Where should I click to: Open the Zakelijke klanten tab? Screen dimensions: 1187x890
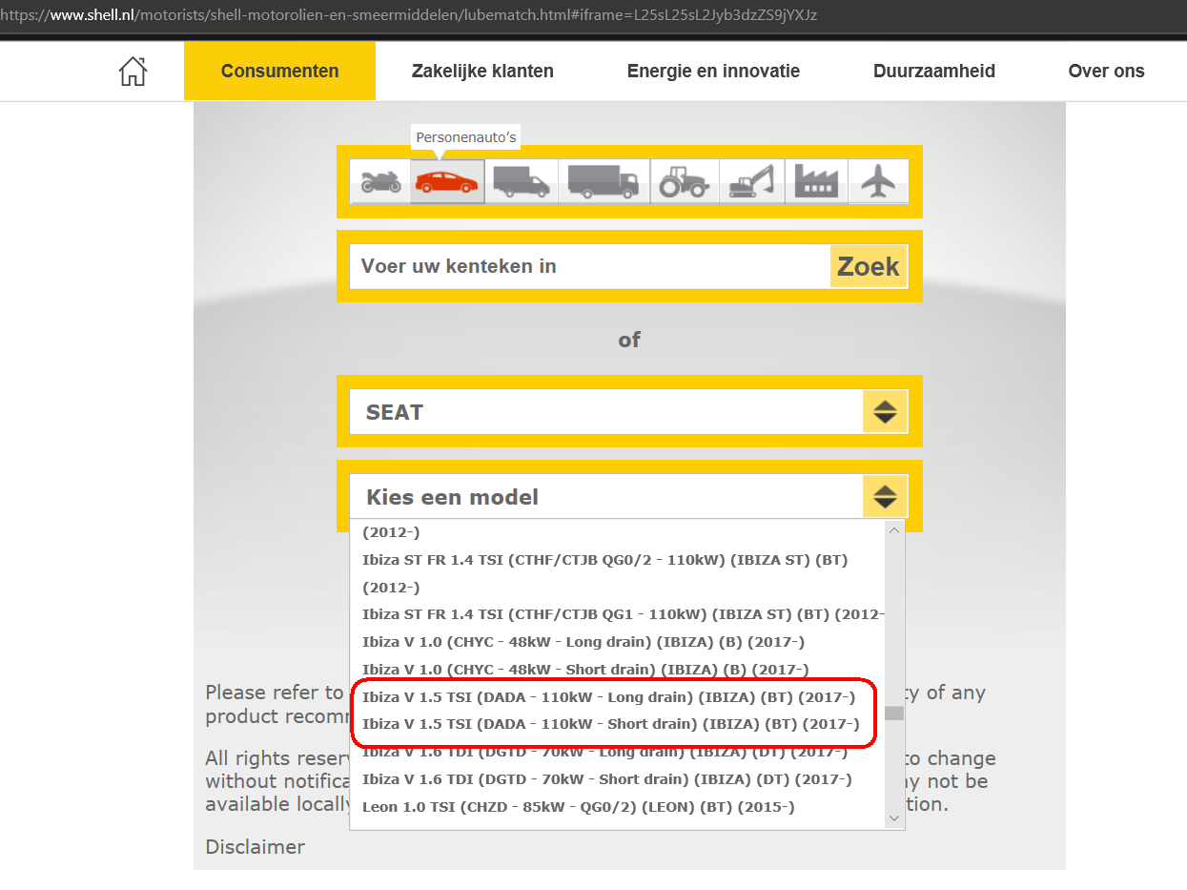tap(482, 71)
